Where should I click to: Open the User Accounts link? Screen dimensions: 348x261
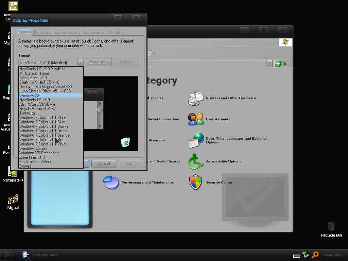click(218, 119)
